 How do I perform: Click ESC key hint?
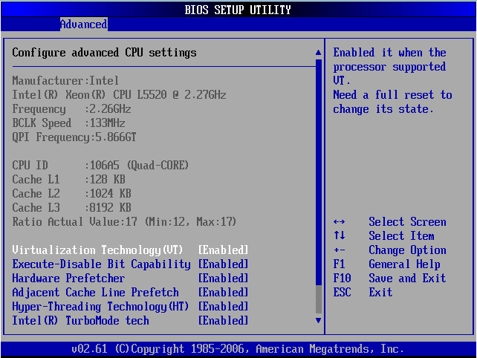[343, 293]
